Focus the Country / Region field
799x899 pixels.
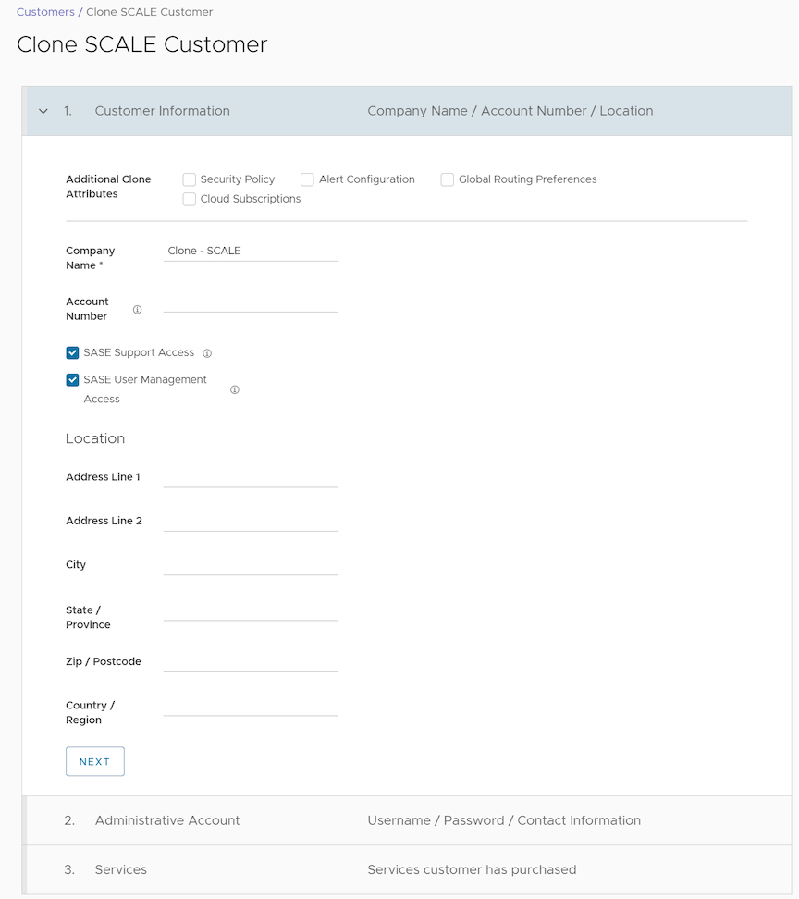(251, 706)
